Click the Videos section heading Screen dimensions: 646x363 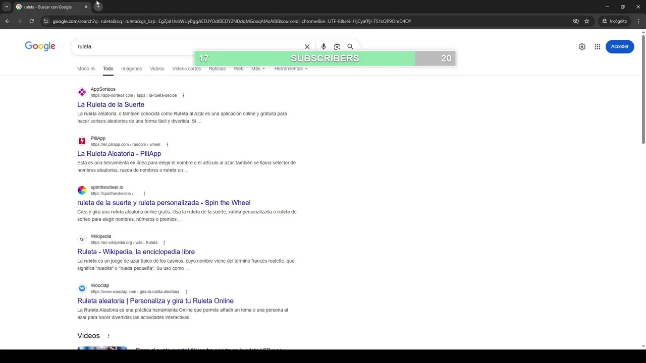88,336
